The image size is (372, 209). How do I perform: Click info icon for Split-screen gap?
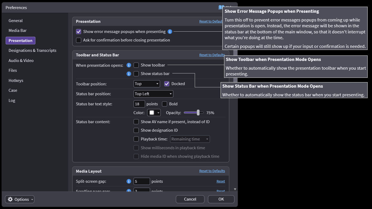[x=129, y=181]
